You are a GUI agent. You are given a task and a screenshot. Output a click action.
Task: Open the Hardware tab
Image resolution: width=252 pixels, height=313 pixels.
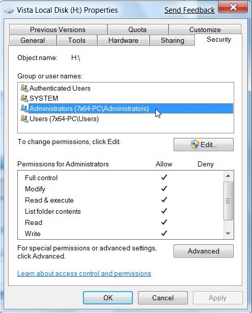123,40
